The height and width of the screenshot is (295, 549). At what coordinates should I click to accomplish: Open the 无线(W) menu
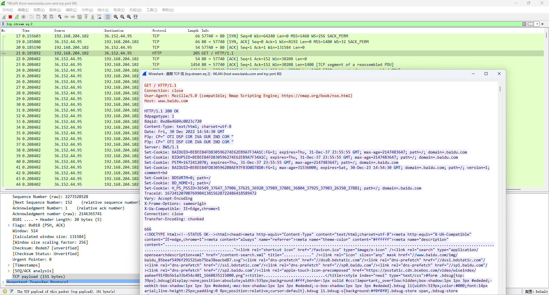(x=135, y=10)
